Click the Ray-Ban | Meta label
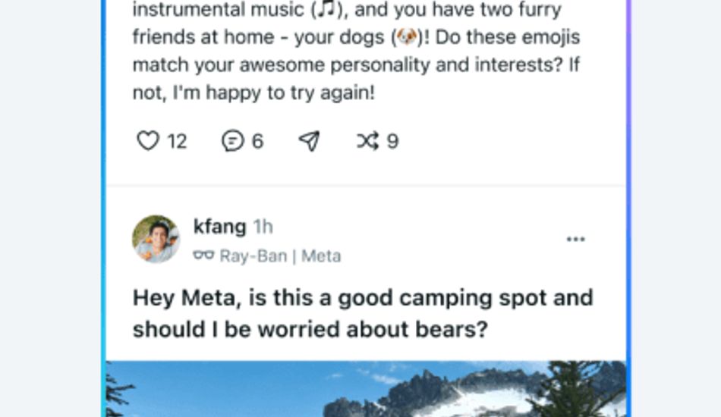This screenshot has width=721, height=417. click(x=280, y=256)
